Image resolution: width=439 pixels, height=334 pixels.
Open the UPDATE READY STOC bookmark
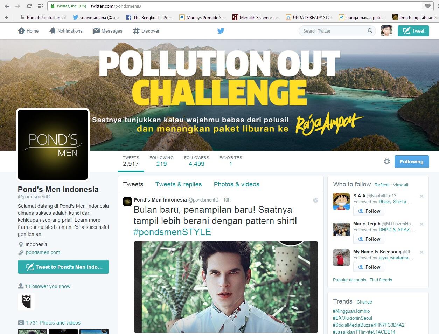point(309,17)
